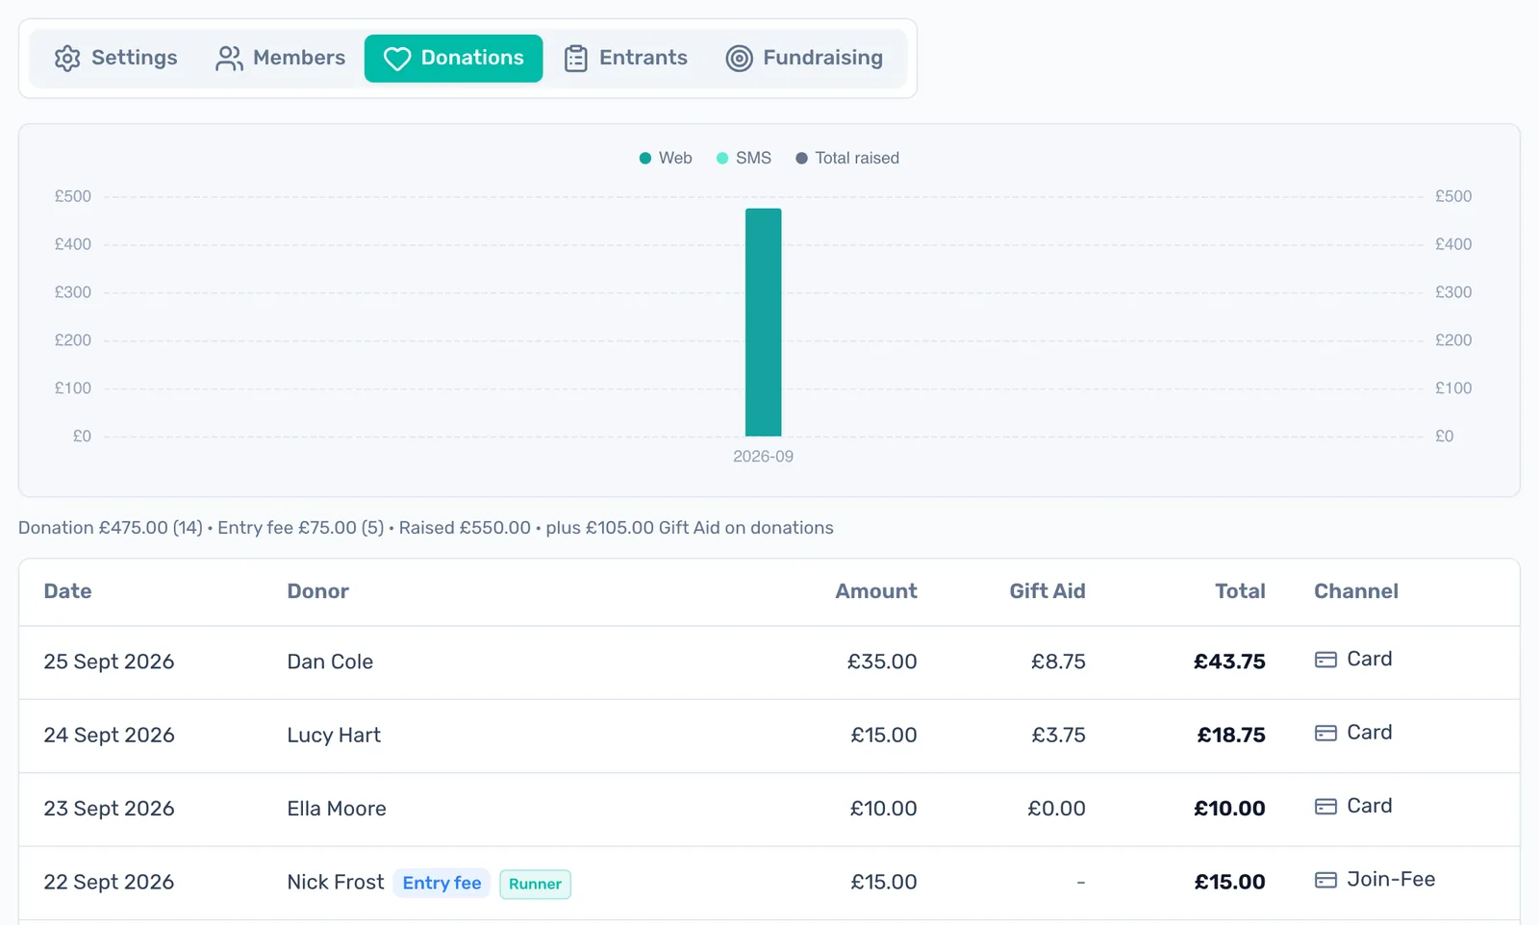Click the total £18.75

(x=1231, y=735)
